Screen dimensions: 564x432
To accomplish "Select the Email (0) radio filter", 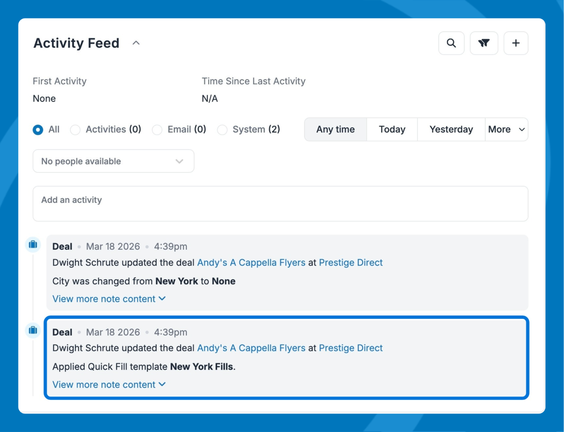I will (157, 130).
